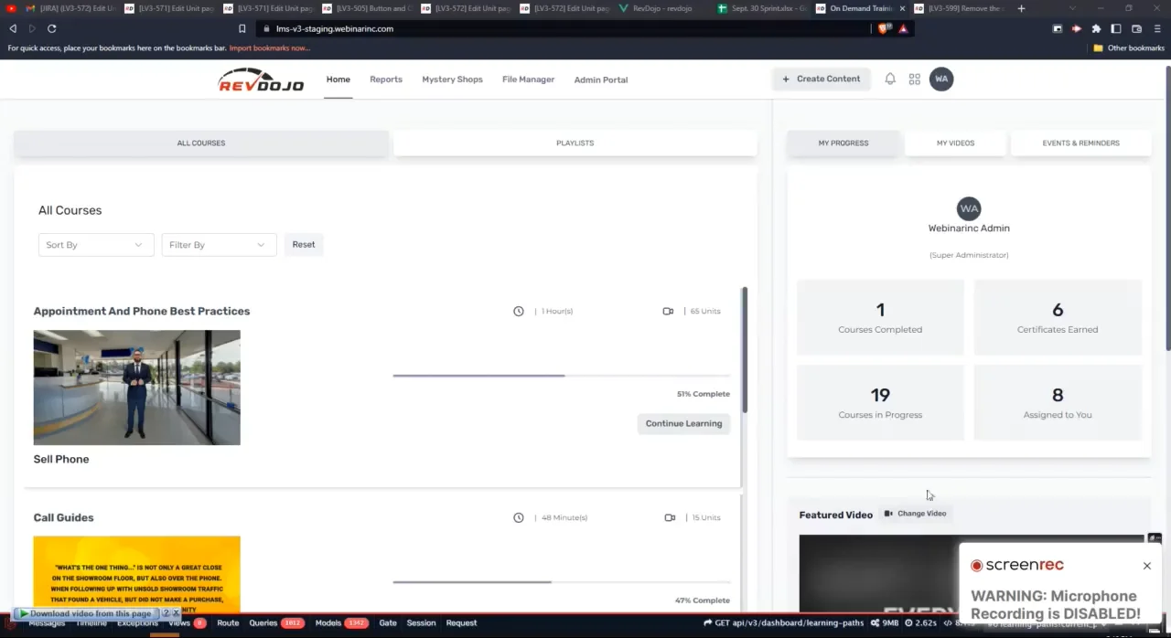Image resolution: width=1171 pixels, height=638 pixels.
Task: Click the Call Guides yellow thumbnail
Action: click(137, 574)
